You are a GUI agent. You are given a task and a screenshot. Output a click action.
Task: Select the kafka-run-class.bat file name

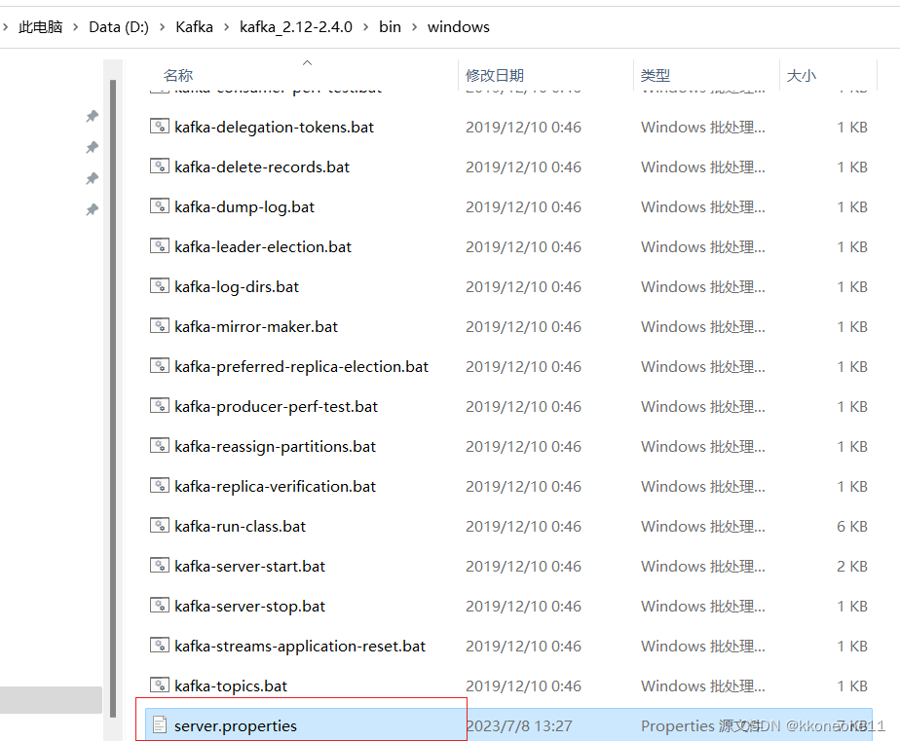[x=241, y=526]
